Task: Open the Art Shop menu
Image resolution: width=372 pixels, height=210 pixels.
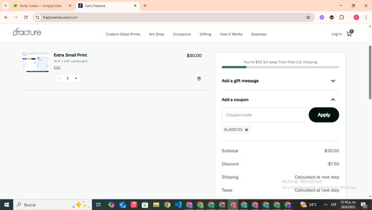Action: pyautogui.click(x=157, y=34)
